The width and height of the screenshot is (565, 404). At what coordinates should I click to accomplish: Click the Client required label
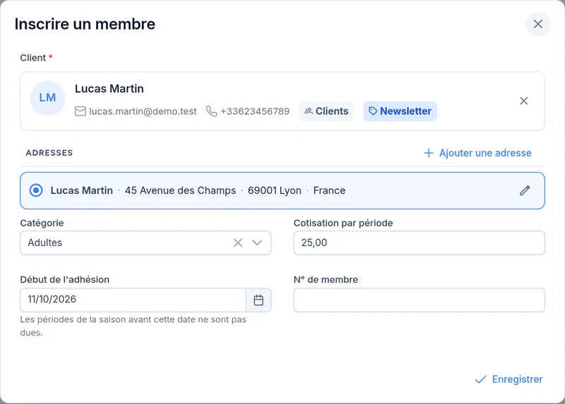pos(37,58)
